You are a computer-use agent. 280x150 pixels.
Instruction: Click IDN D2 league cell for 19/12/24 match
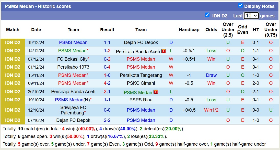tap(13, 42)
